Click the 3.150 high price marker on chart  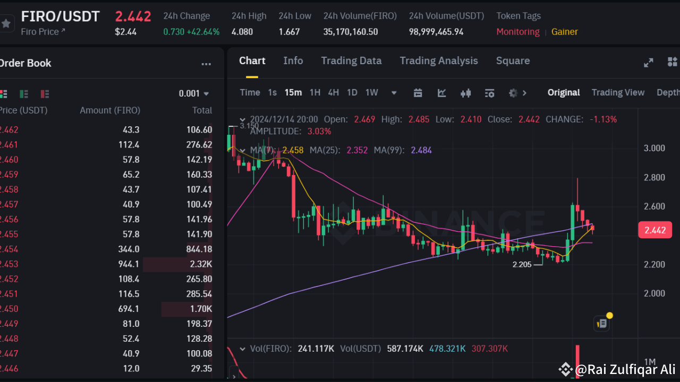(249, 126)
